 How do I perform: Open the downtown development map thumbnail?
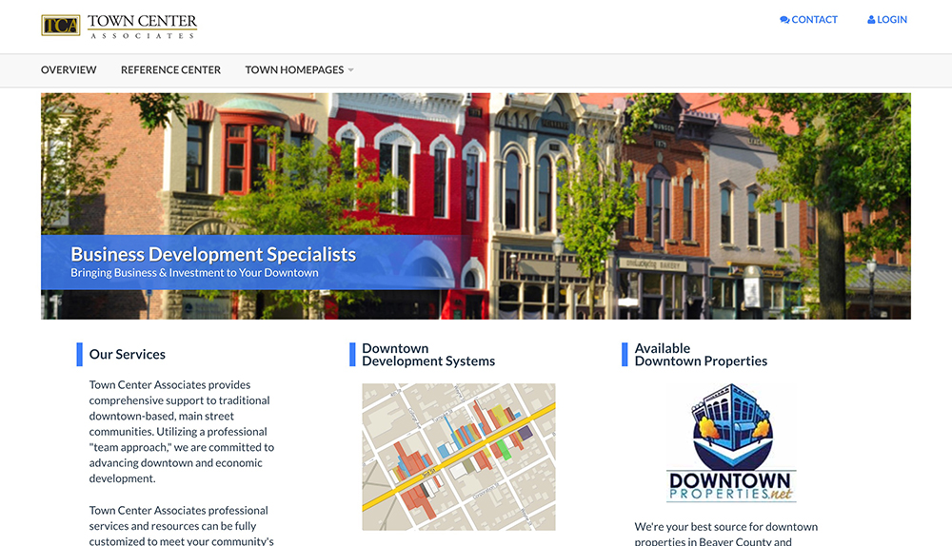point(458,457)
